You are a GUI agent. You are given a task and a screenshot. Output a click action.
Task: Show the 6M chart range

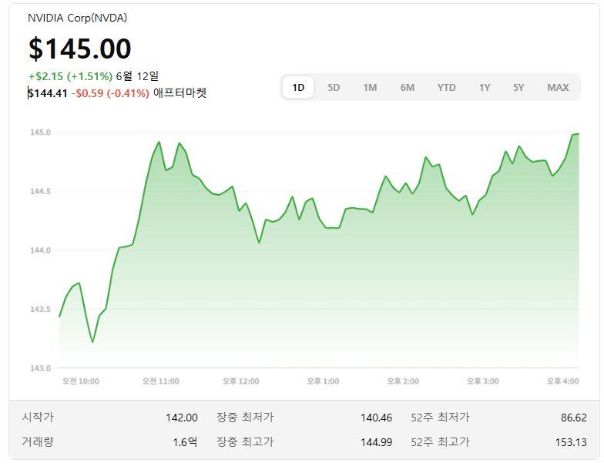pos(407,88)
